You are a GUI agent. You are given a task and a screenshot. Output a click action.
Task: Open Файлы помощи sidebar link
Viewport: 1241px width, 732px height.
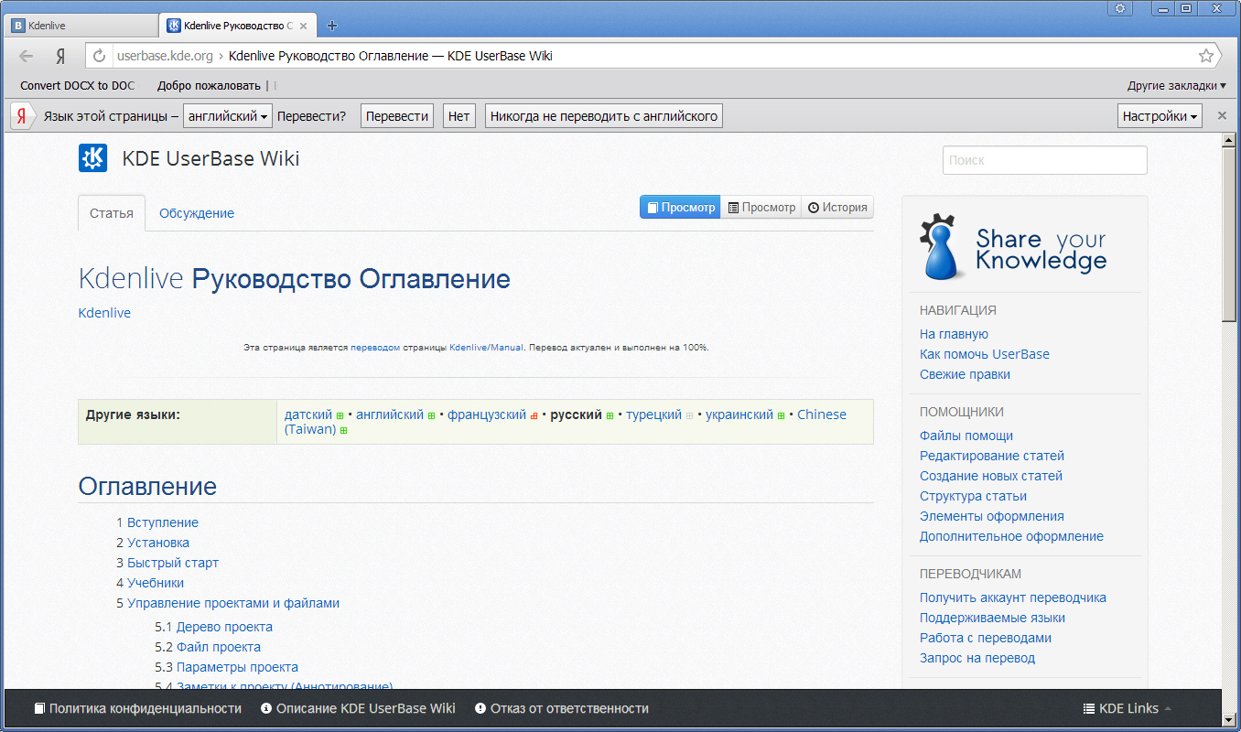click(x=966, y=436)
